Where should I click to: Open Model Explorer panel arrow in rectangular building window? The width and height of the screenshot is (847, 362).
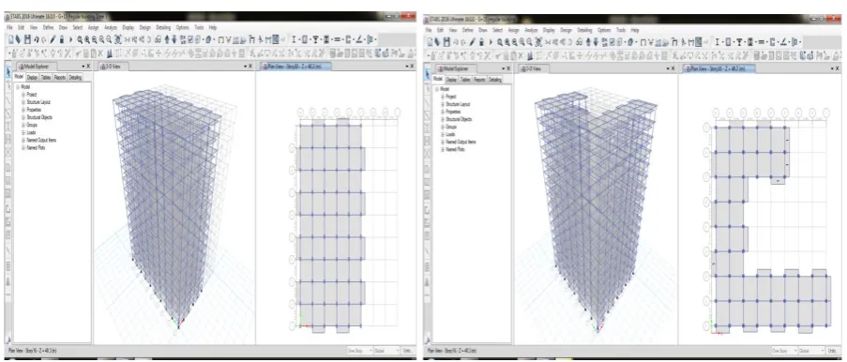[x=83, y=66]
